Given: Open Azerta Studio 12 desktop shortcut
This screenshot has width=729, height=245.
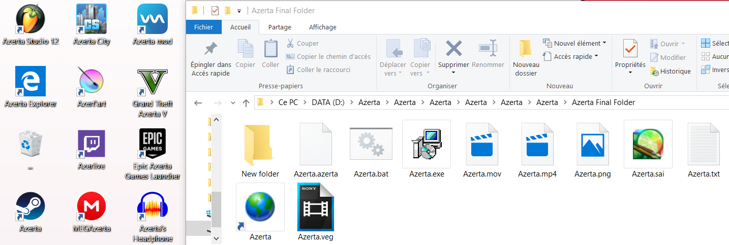Looking at the screenshot, I should 31,24.
